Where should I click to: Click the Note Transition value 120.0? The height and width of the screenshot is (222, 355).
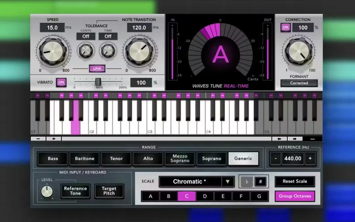(x=139, y=28)
